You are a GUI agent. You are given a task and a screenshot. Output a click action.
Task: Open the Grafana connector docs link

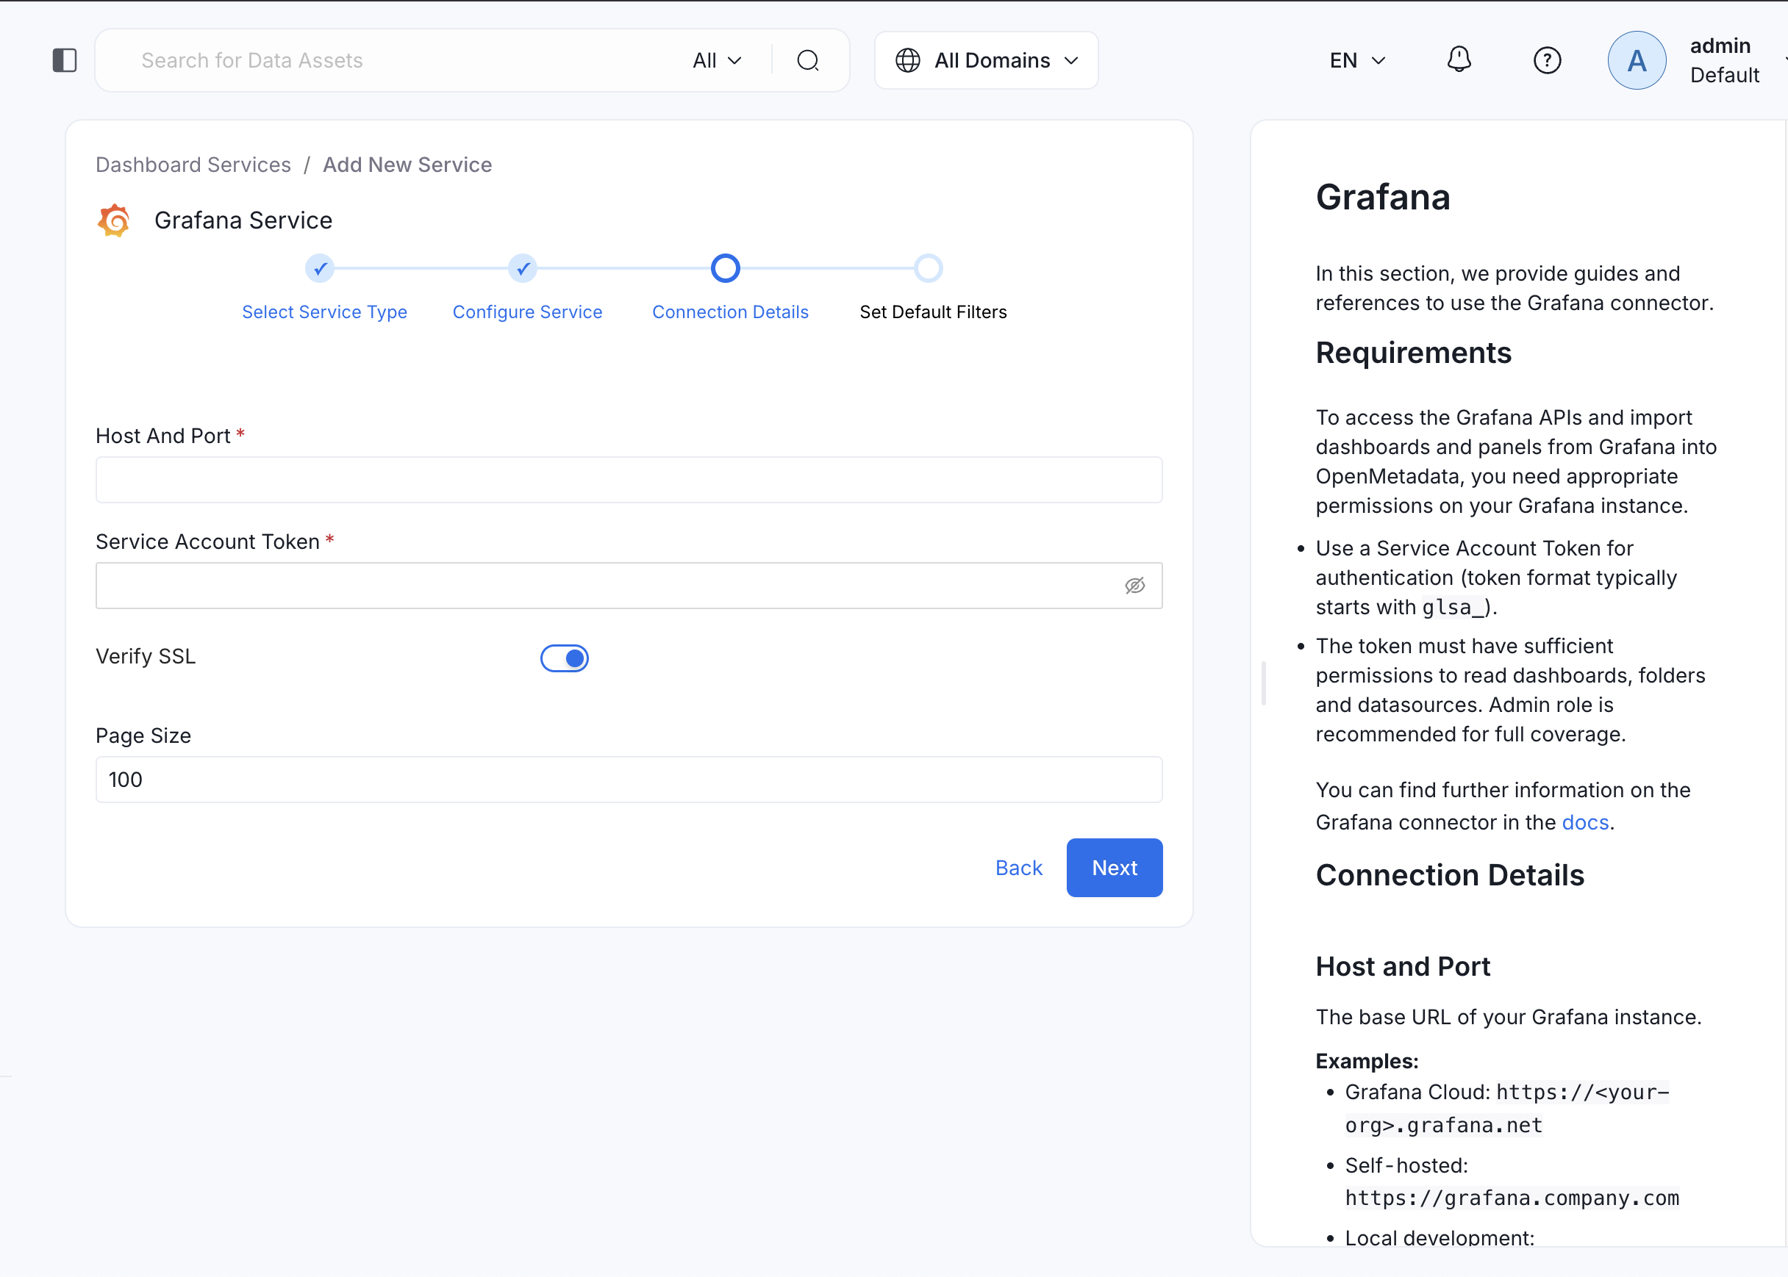[x=1584, y=821]
